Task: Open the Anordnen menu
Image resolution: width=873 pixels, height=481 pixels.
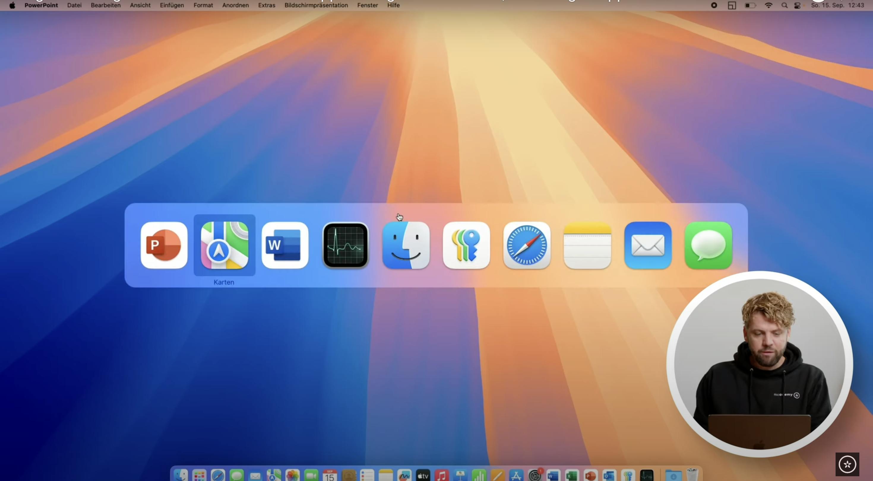Action: [x=235, y=5]
